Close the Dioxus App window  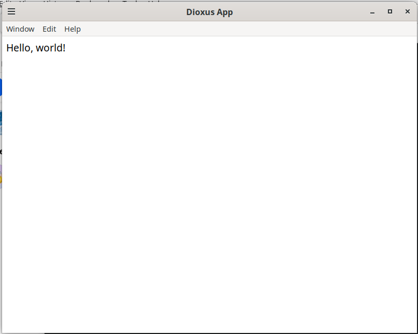click(x=407, y=12)
